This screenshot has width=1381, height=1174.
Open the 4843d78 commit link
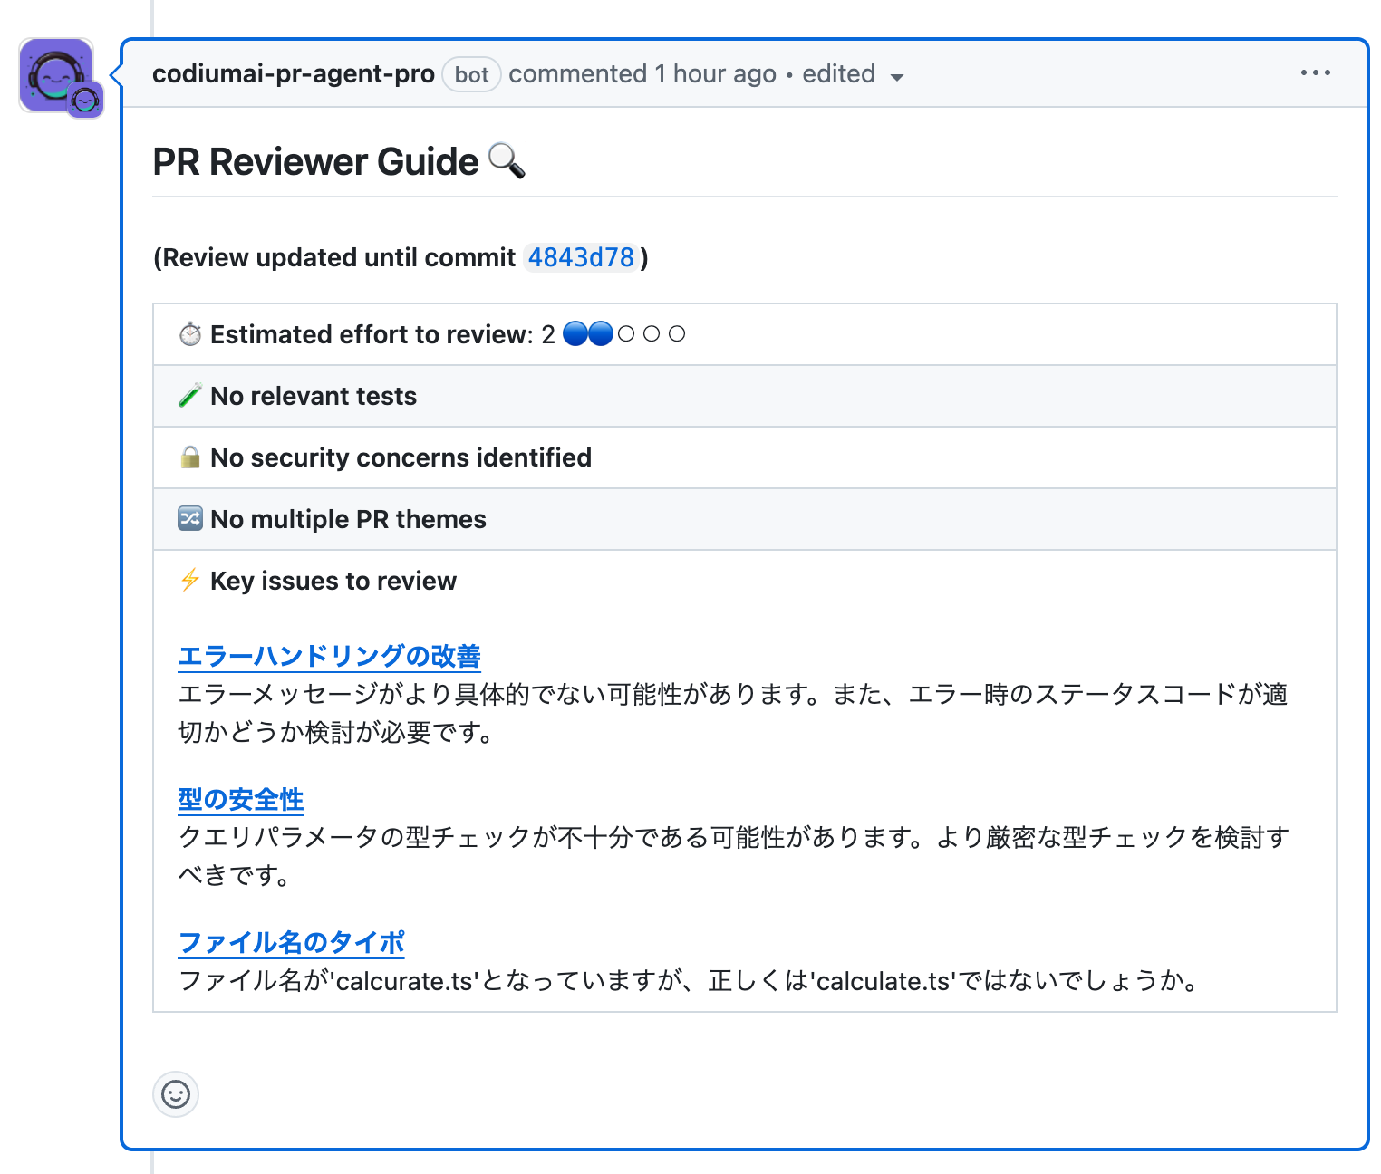point(580,257)
